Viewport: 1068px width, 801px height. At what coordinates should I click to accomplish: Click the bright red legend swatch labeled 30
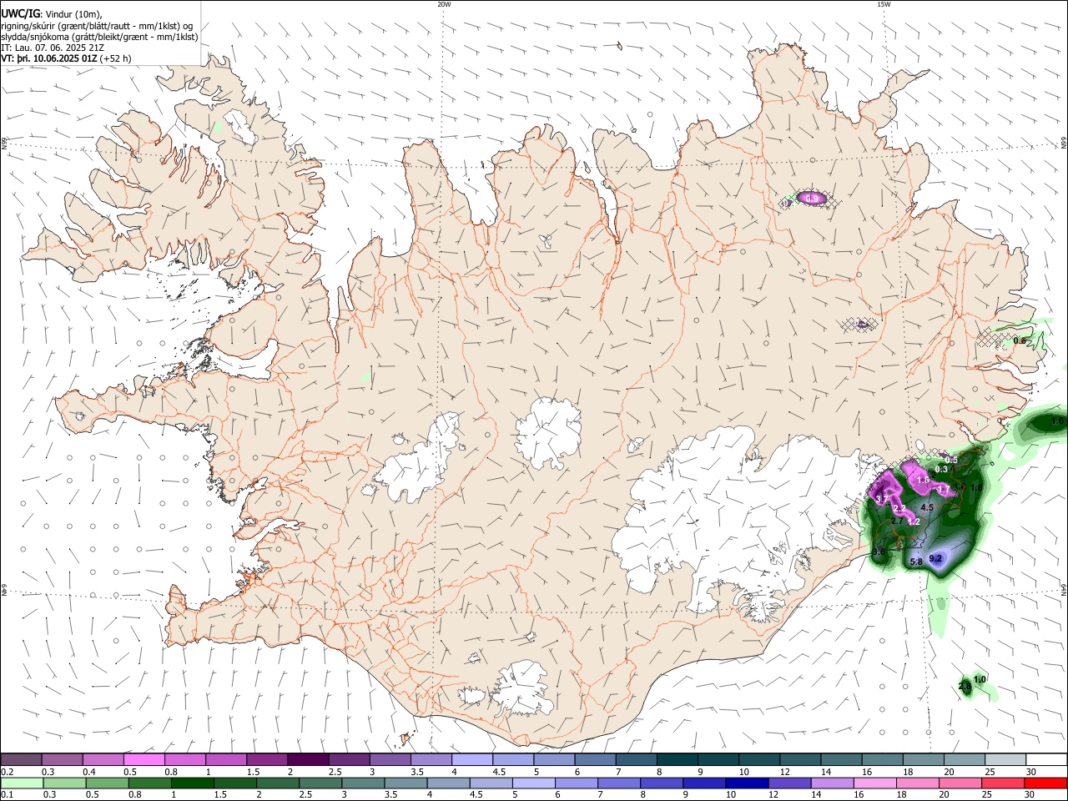coord(1045,783)
